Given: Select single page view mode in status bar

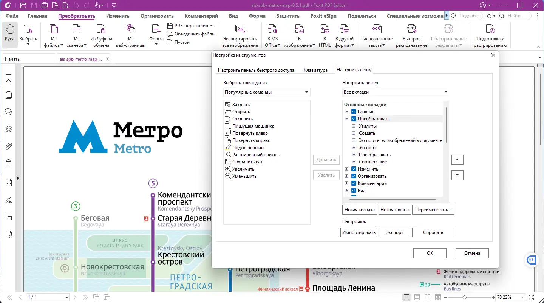Looking at the screenshot, I should (406, 297).
